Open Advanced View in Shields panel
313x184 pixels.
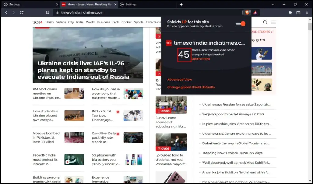click(x=179, y=80)
